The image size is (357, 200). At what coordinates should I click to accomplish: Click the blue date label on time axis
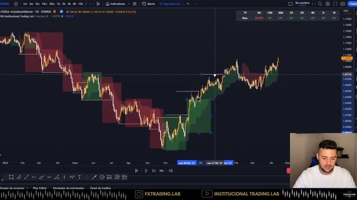(187, 163)
